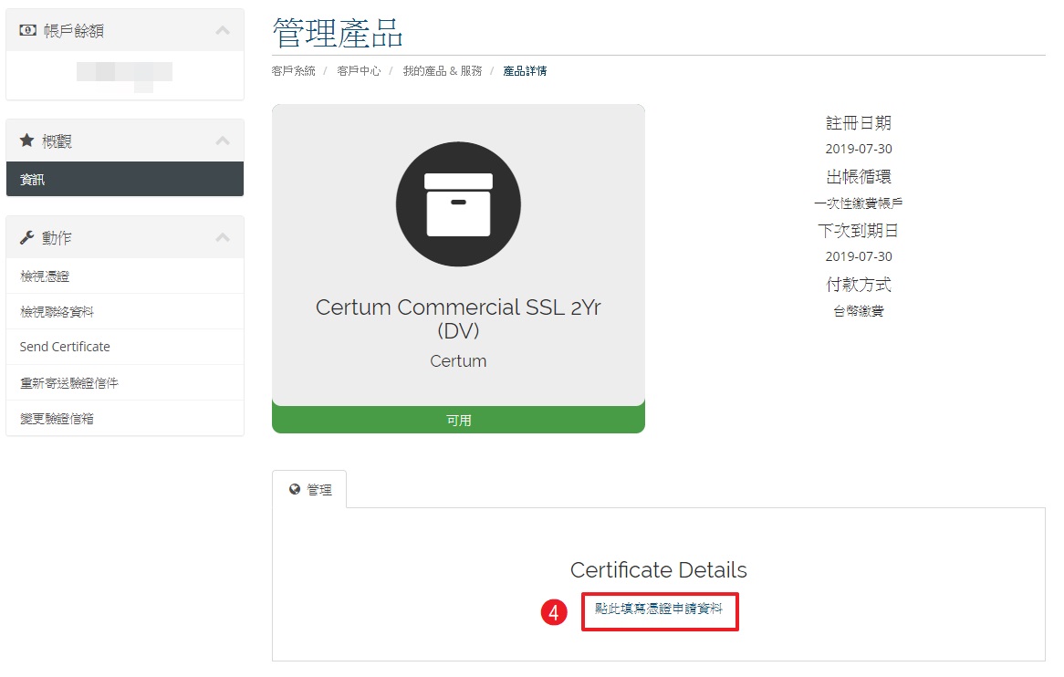Click 產品詳情 in the breadcrumb

point(525,70)
